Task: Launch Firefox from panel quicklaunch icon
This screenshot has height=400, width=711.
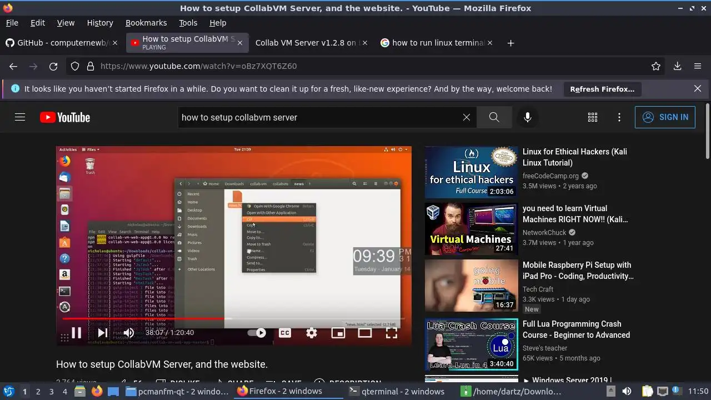Action: 97,391
